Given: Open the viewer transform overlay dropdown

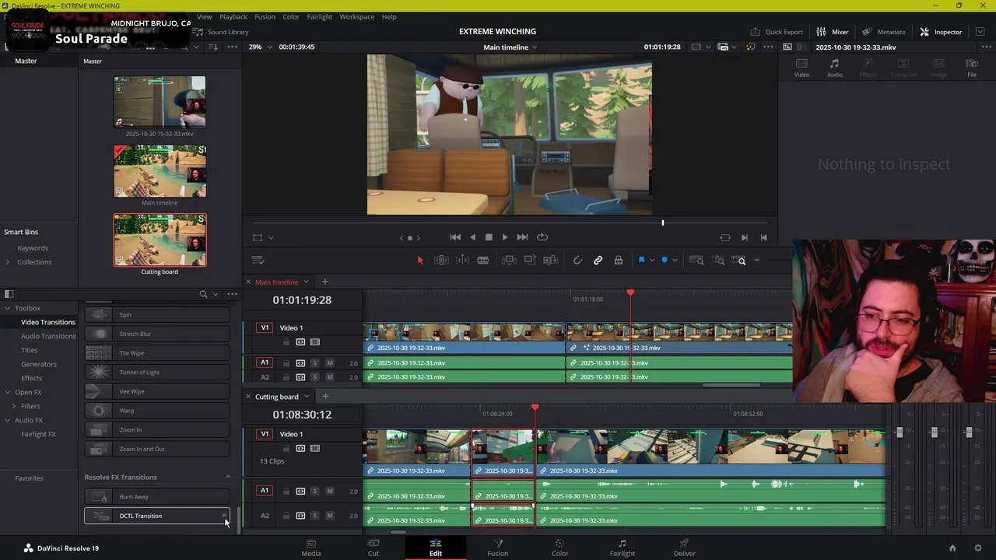Looking at the screenshot, I should [271, 238].
